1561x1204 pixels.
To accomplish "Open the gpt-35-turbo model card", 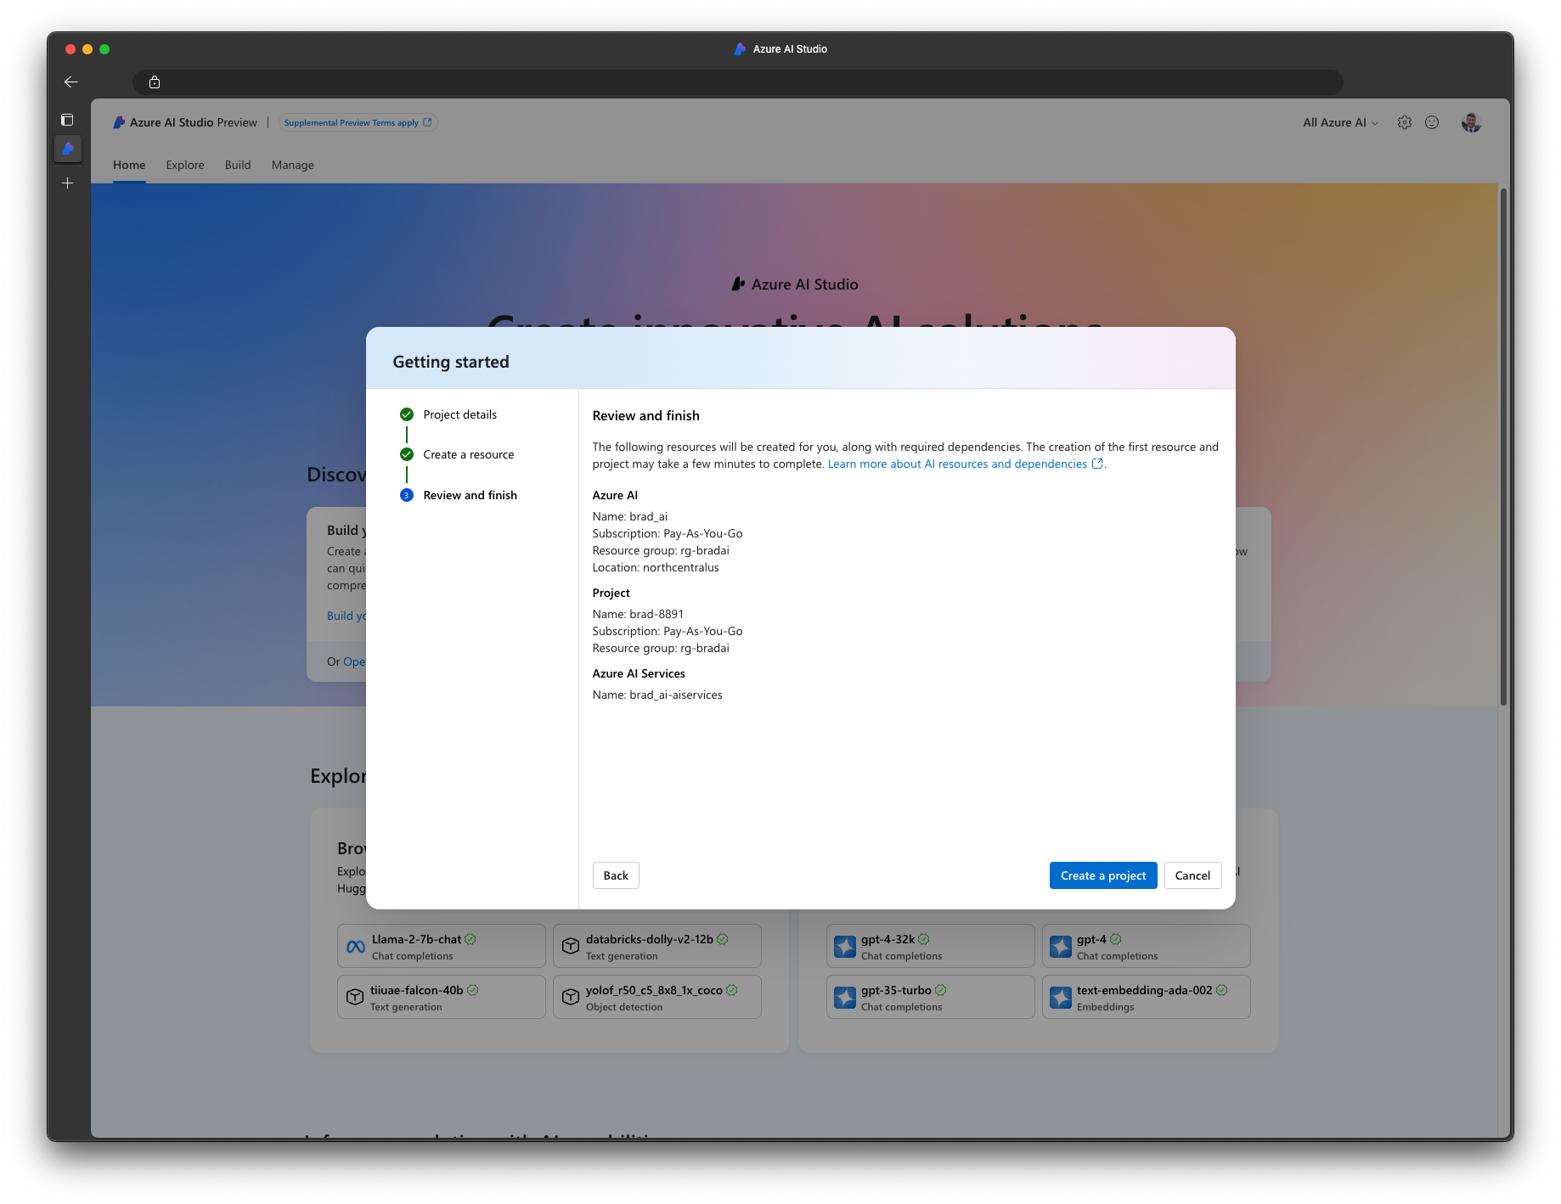I will 931,997.
